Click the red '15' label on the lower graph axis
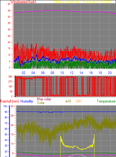Viewport: 116px width, 157px height. (12, 134)
